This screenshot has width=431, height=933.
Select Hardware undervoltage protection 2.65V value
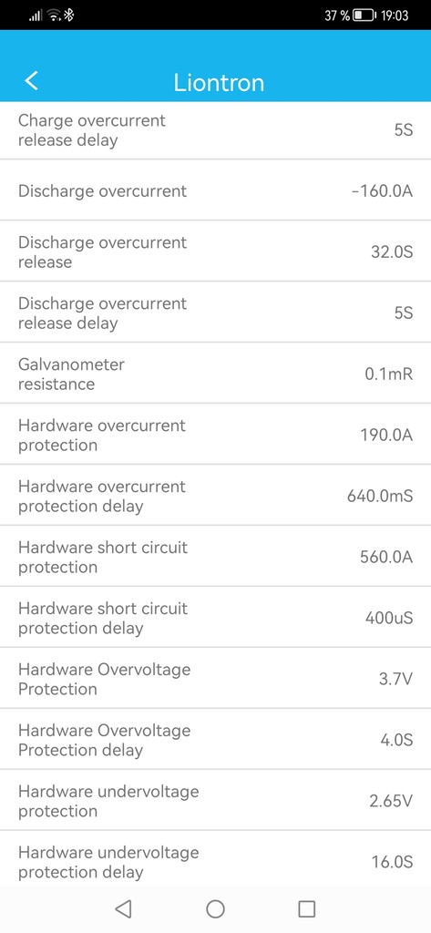(x=391, y=801)
